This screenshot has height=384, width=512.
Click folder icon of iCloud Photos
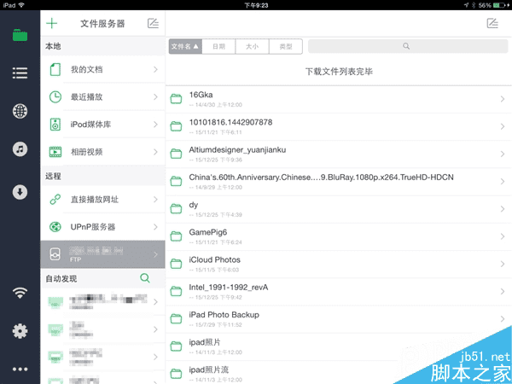pyautogui.click(x=176, y=264)
